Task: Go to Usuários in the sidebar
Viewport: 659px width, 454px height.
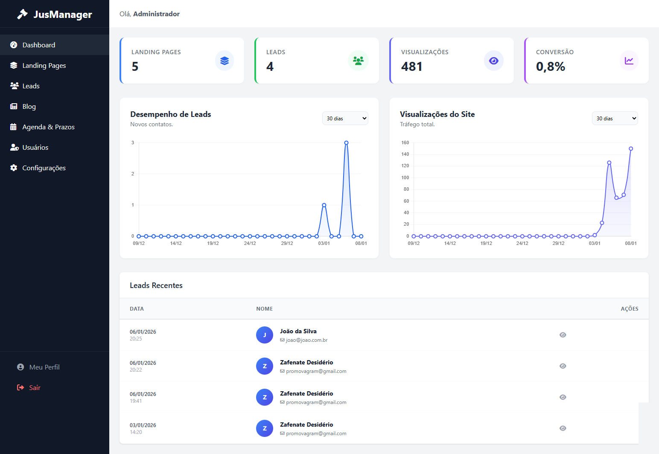Action: coord(35,147)
